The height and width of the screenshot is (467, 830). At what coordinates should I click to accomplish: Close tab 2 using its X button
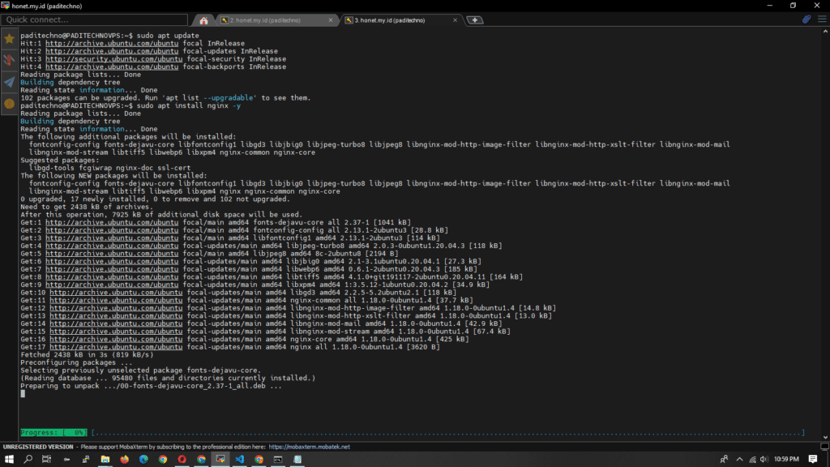pos(331,19)
